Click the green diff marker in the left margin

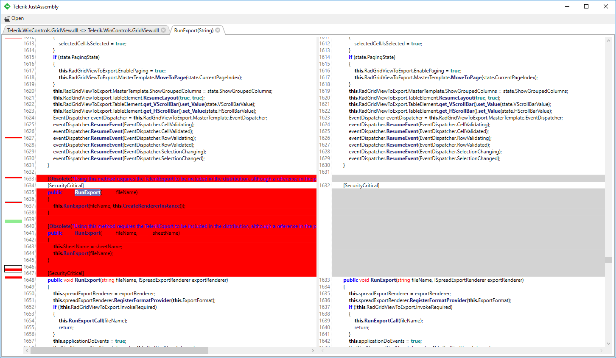coord(14,221)
